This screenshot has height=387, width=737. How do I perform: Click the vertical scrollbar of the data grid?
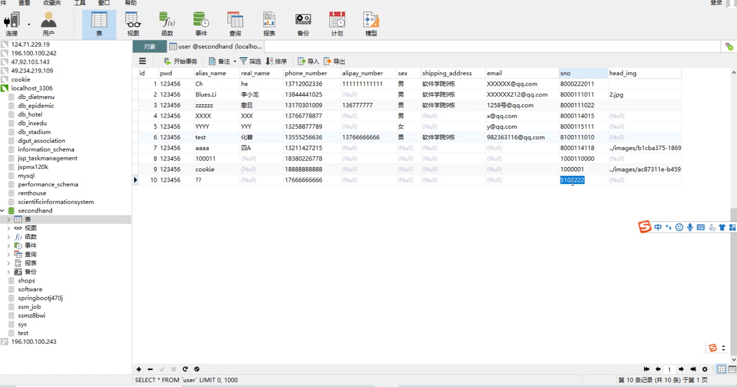pos(734,272)
